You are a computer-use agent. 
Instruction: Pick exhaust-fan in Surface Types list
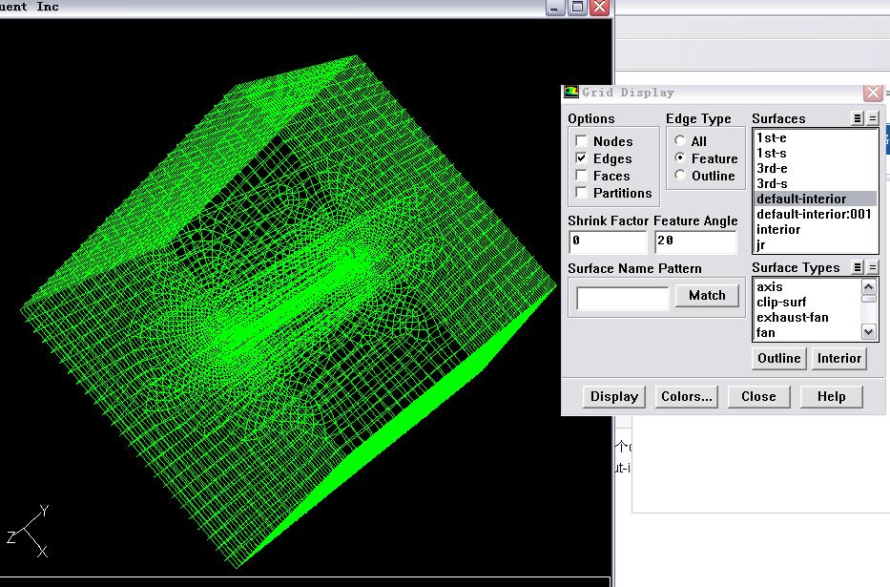[793, 317]
